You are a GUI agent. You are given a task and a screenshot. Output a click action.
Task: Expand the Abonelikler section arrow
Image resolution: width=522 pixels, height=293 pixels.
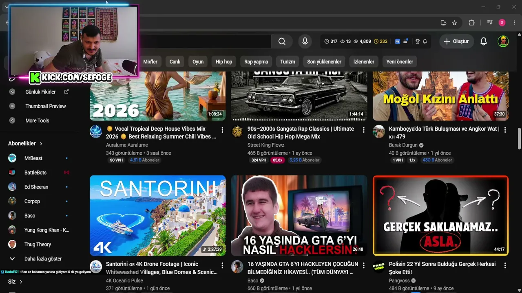tap(41, 144)
